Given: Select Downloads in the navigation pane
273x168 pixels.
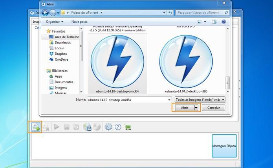Looking at the screenshot, I should (63, 43).
